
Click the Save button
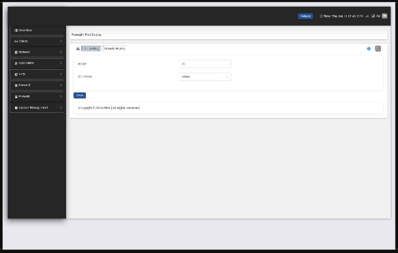pos(80,95)
